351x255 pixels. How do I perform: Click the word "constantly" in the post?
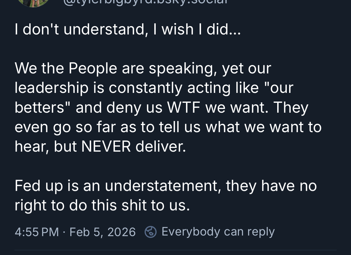pyautogui.click(x=145, y=88)
